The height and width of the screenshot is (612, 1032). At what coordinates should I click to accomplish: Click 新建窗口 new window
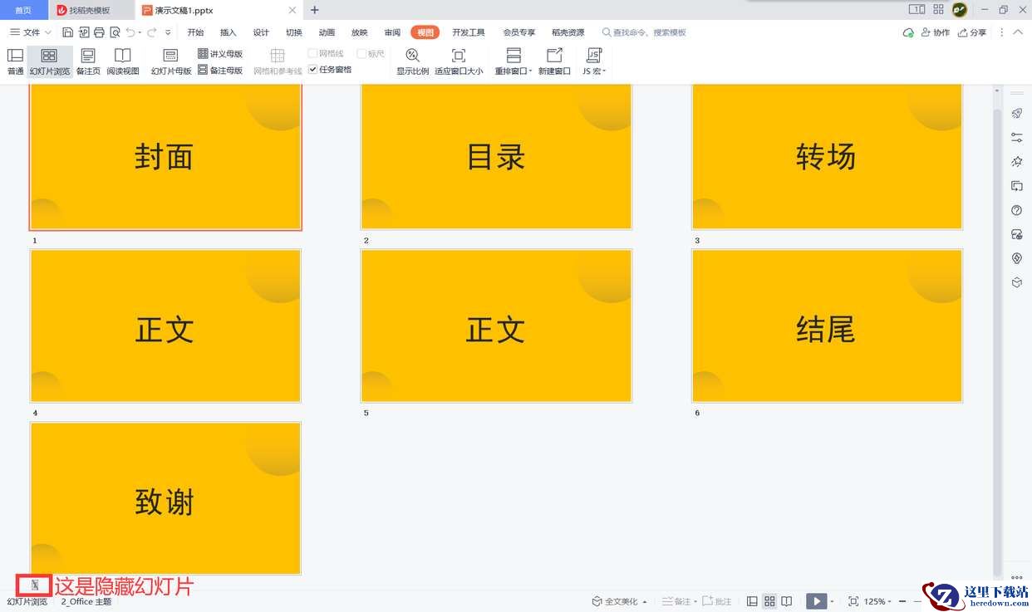(x=554, y=62)
